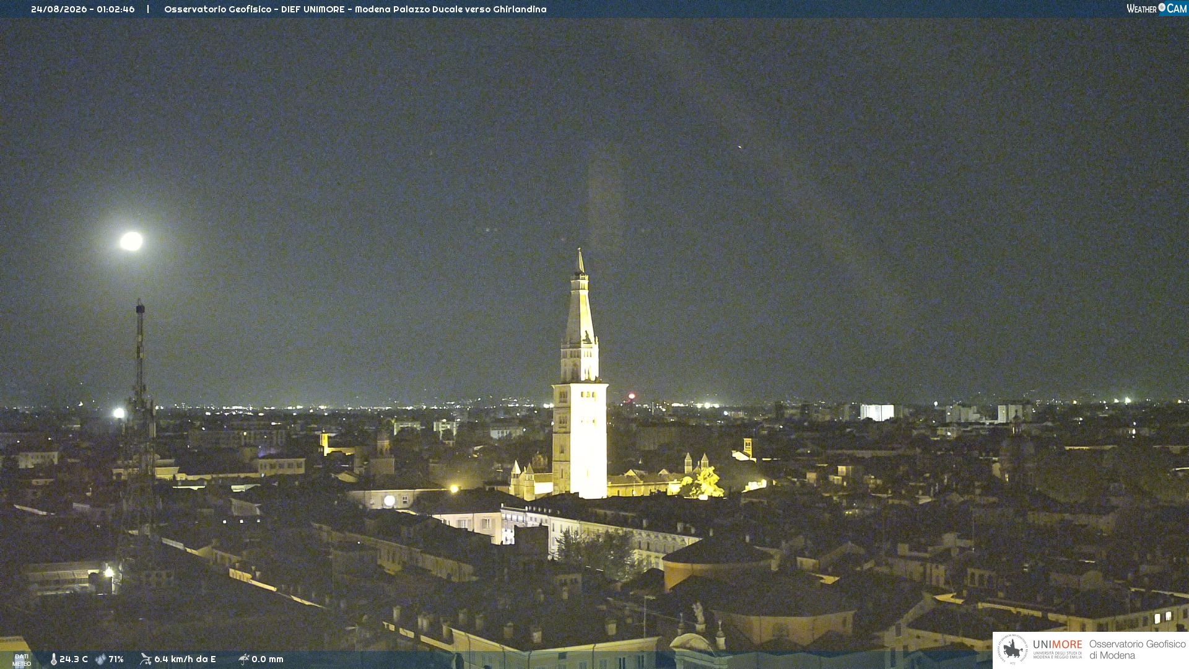Click the rain umbrella icon
This screenshot has height=669, width=1189.
click(243, 659)
